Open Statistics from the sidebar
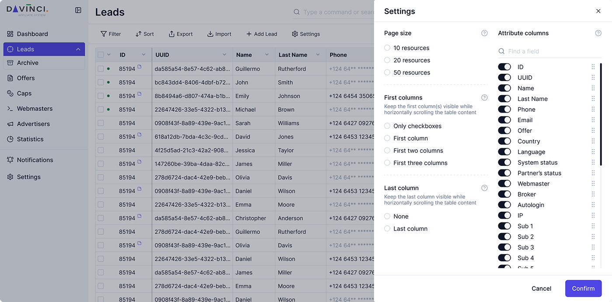612x302 pixels. pyautogui.click(x=30, y=139)
